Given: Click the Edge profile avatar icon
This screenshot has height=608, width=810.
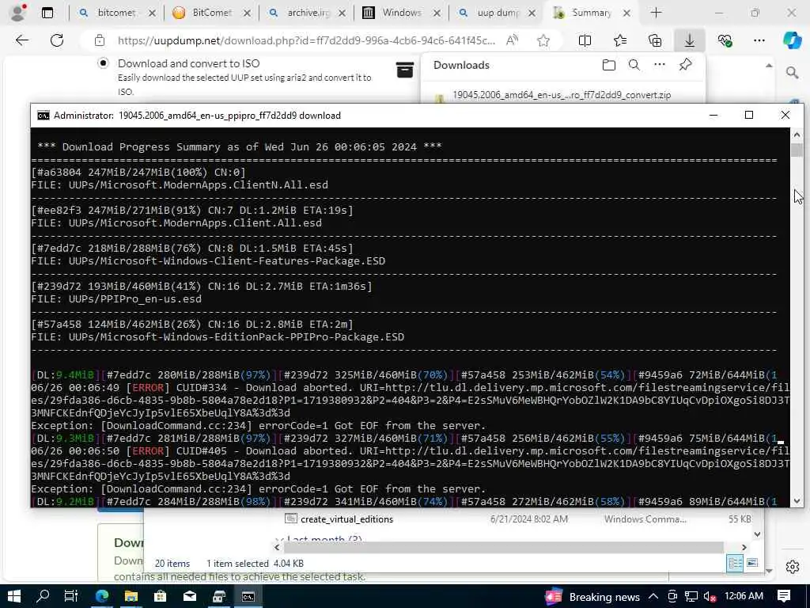Looking at the screenshot, I should [18, 13].
